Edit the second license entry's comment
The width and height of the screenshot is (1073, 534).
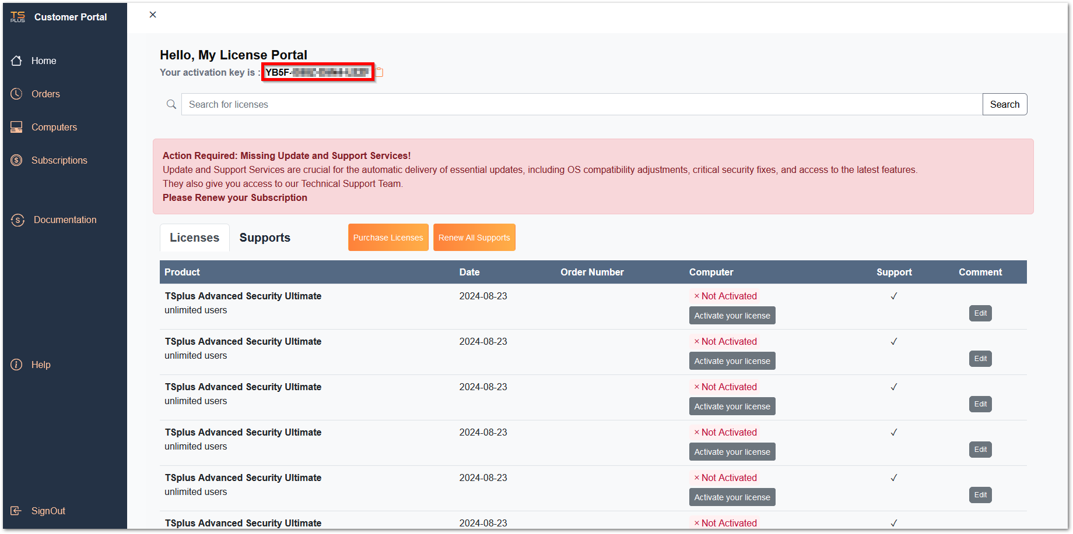pos(980,358)
